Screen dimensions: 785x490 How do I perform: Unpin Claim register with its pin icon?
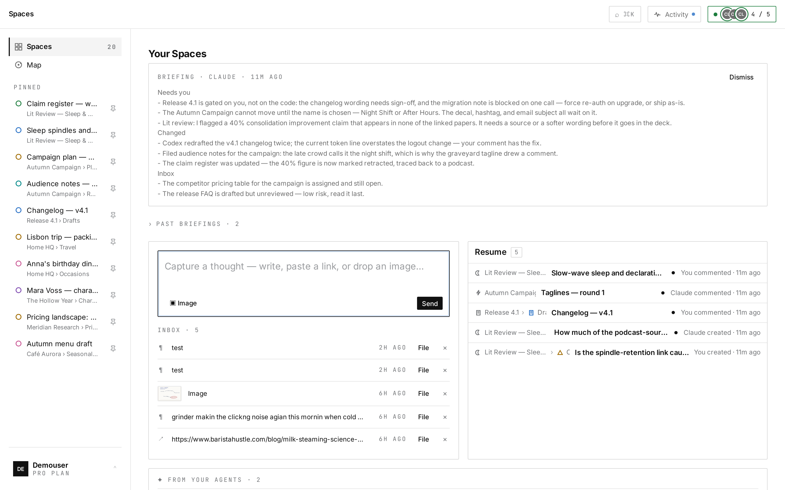[x=113, y=108]
